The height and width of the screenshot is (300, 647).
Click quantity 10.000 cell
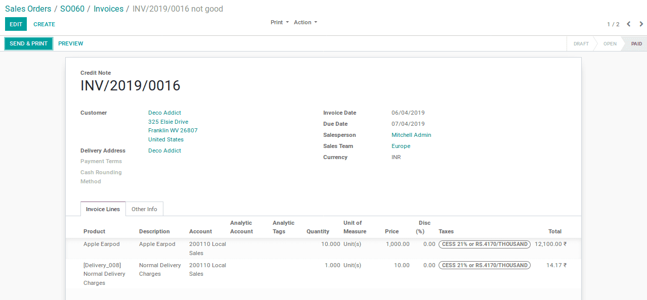coord(331,244)
